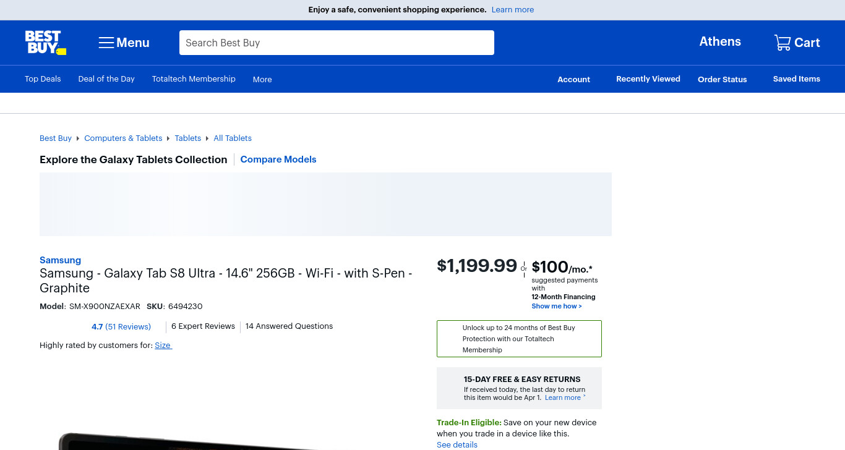Image resolution: width=845 pixels, height=450 pixels.
Task: Open Computers & Tablets breadcrumb
Action: point(123,138)
